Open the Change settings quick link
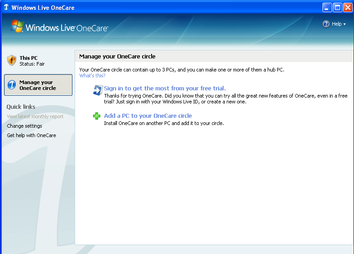Viewport: 354px width, 254px height. 24,126
